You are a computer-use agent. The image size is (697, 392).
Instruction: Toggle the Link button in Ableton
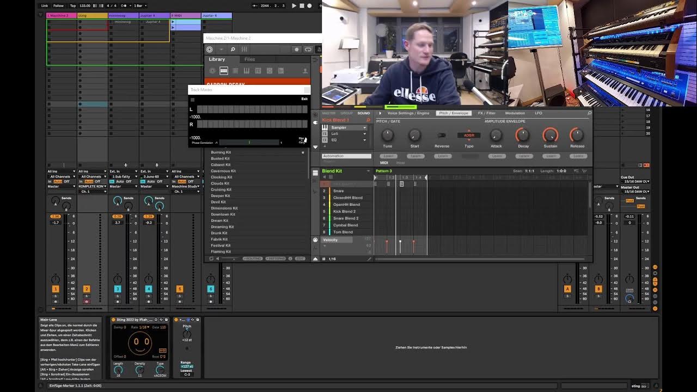45,5
